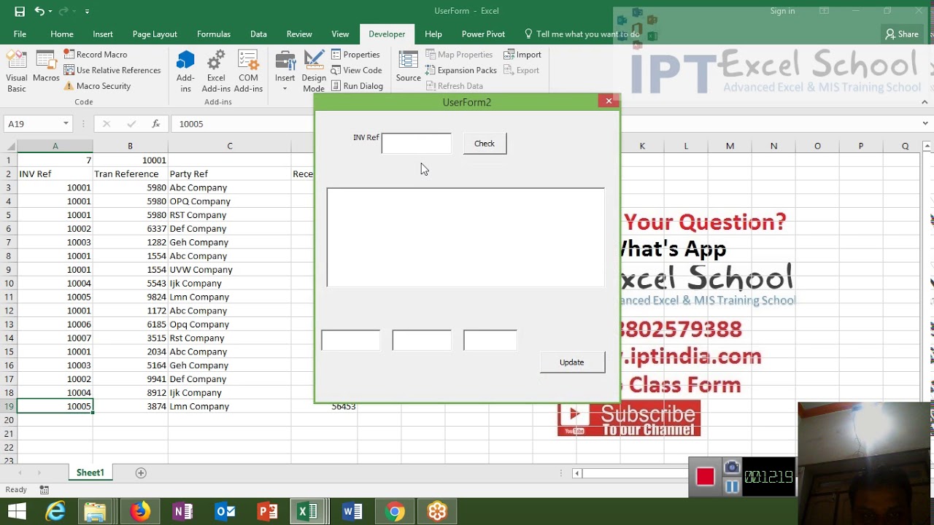Click the Insert Function fx icon
The width and height of the screenshot is (934, 525).
click(x=156, y=124)
